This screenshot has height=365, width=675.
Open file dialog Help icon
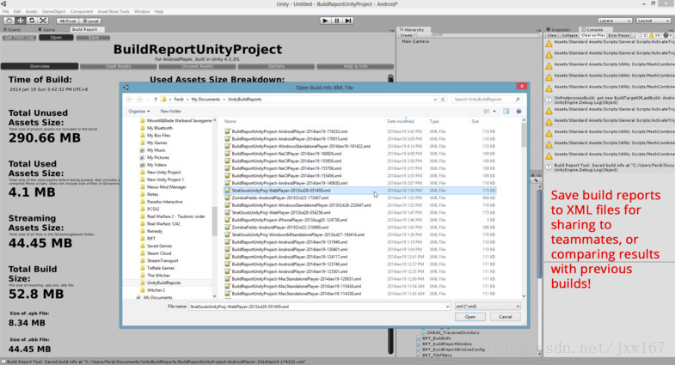pos(519,112)
